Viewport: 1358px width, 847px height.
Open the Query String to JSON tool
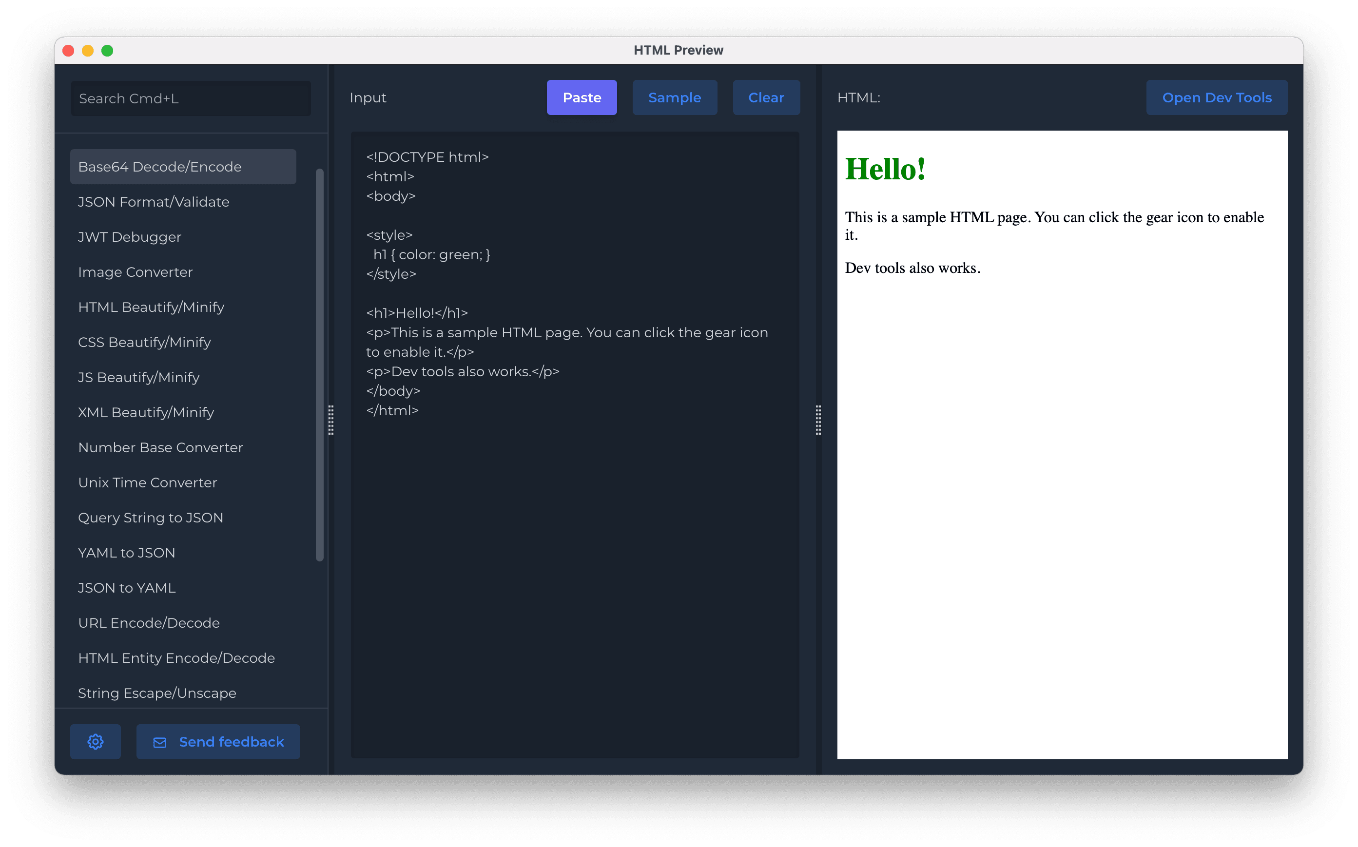click(x=151, y=518)
